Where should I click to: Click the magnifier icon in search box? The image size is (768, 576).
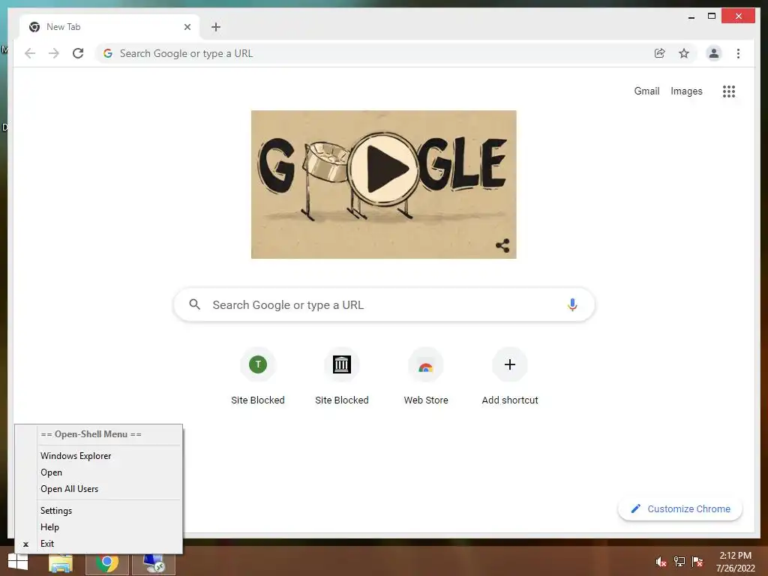[194, 304]
